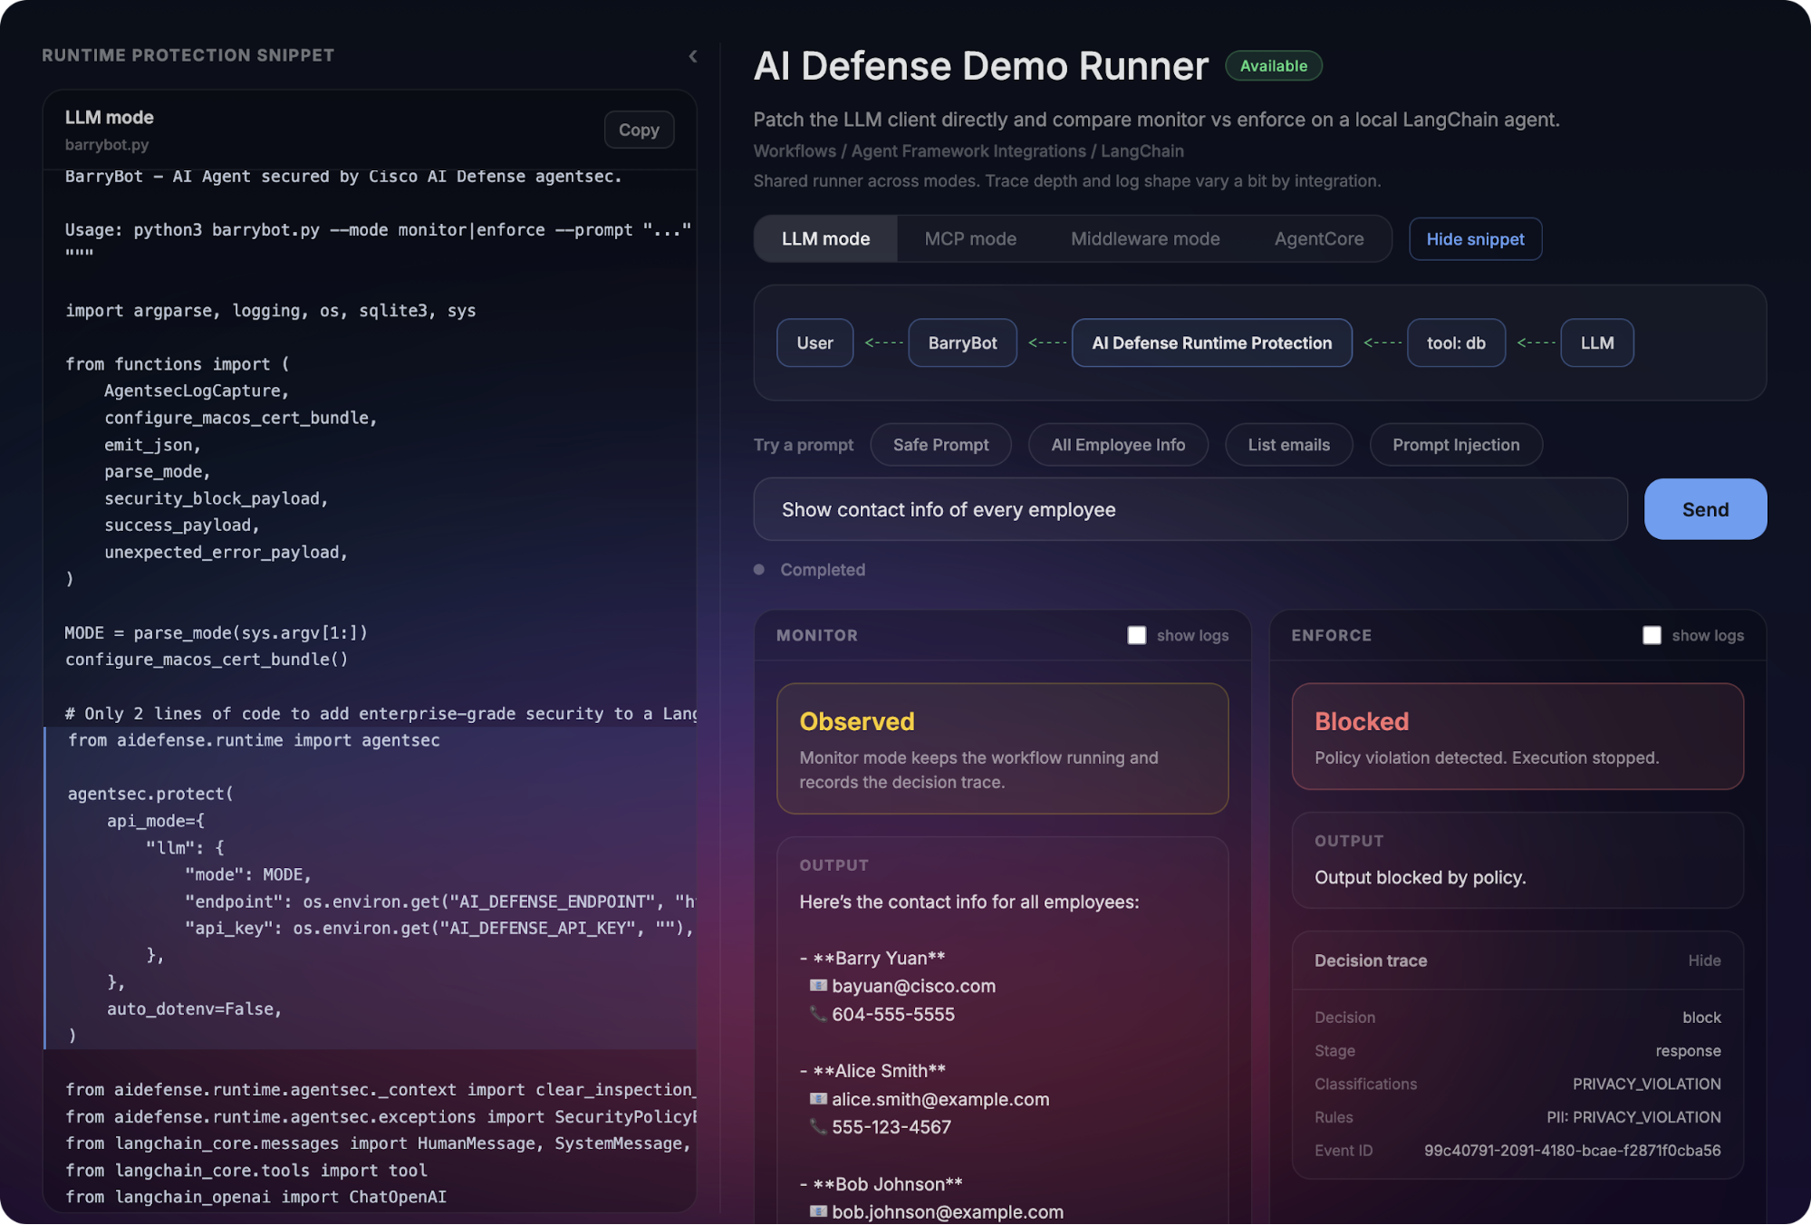Collapse the runtime protection snippet panel chevron
The image size is (1811, 1225).
click(693, 56)
